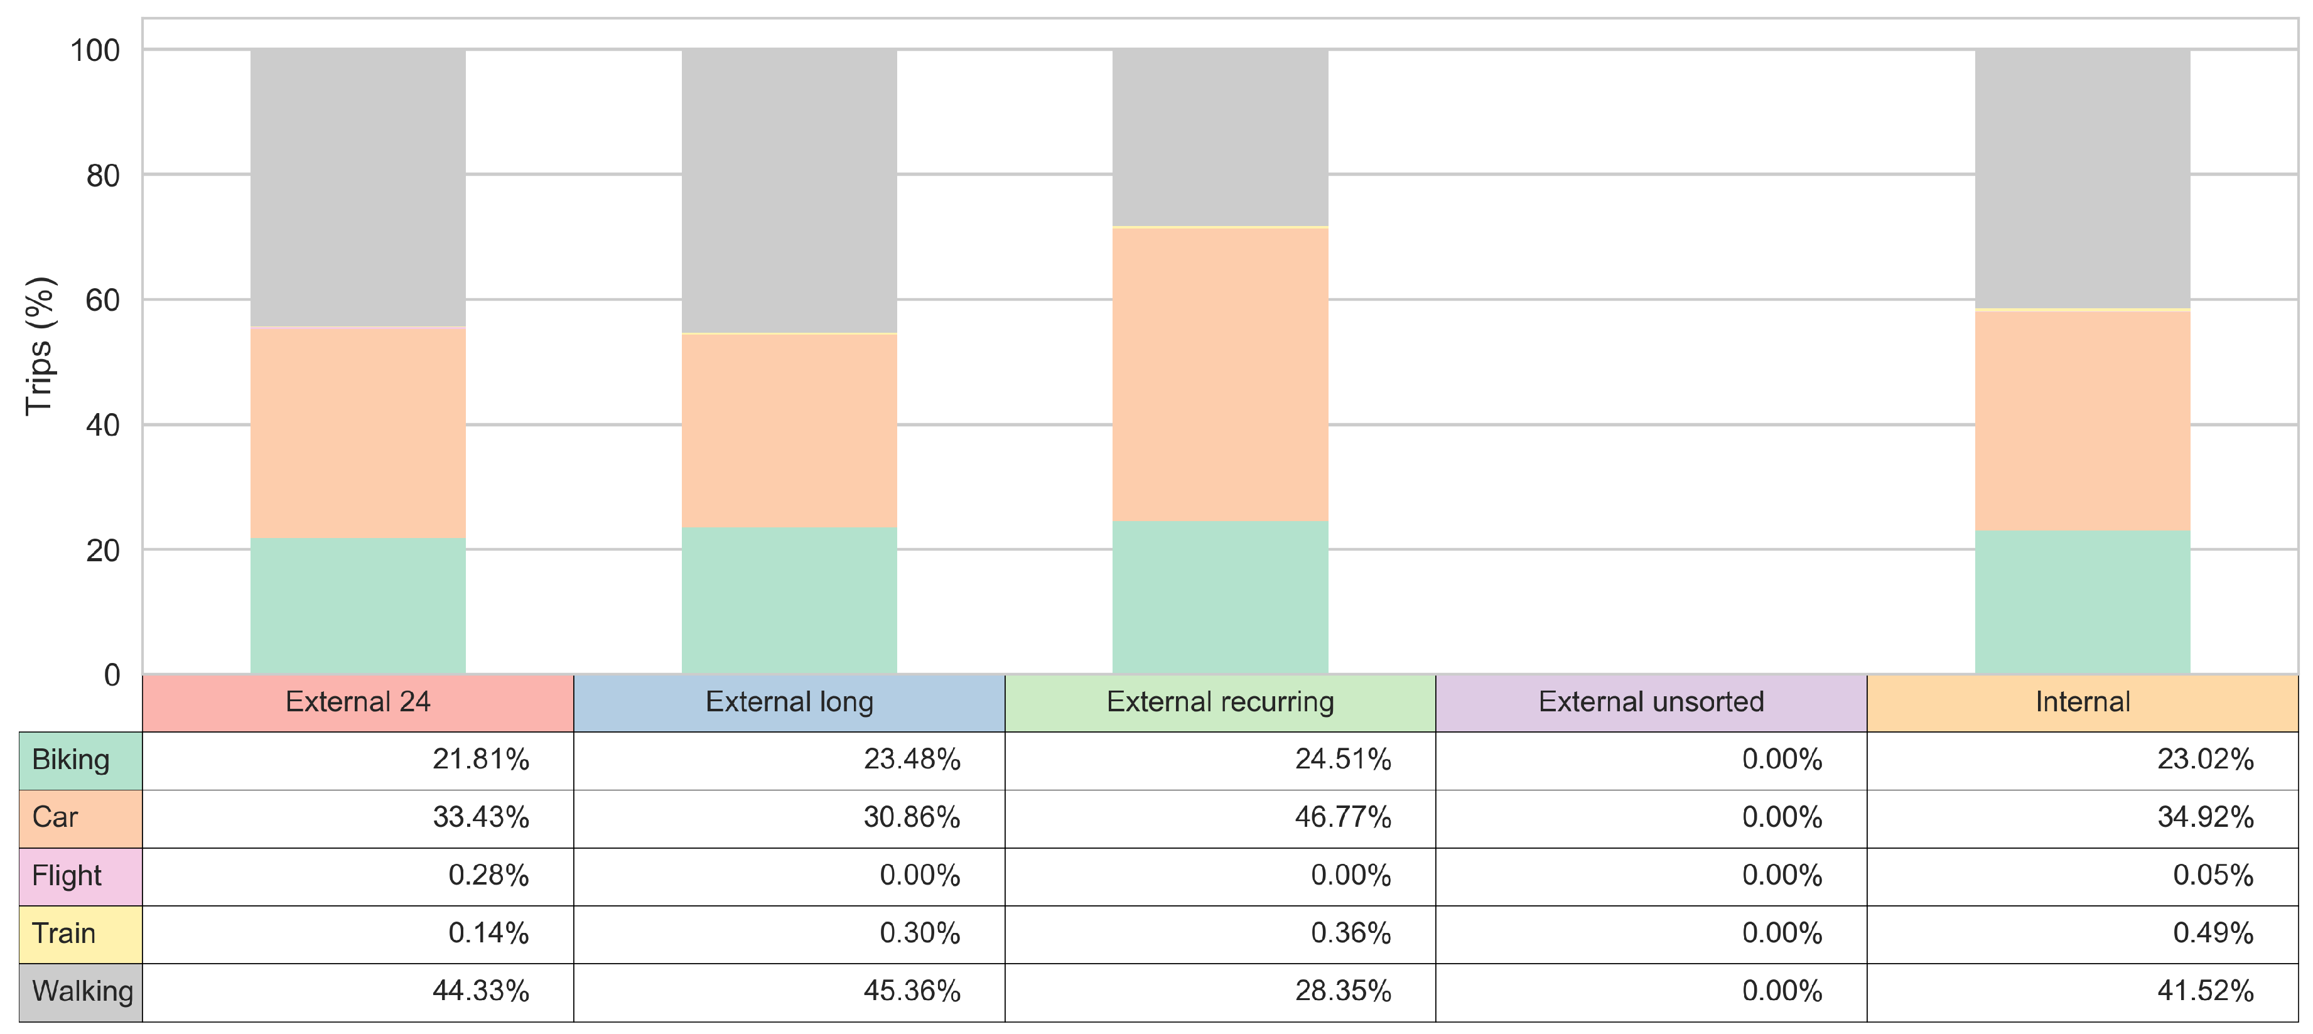The width and height of the screenshot is (2313, 1034).
Task: Click the 0.28% Flight cell
Action: pos(357,876)
